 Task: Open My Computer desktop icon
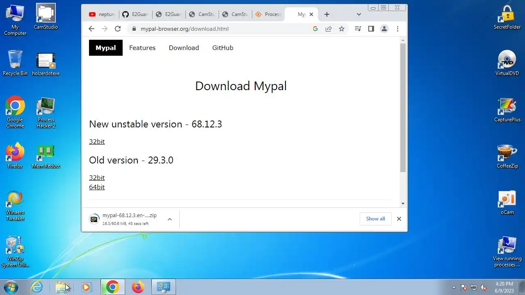[x=15, y=20]
